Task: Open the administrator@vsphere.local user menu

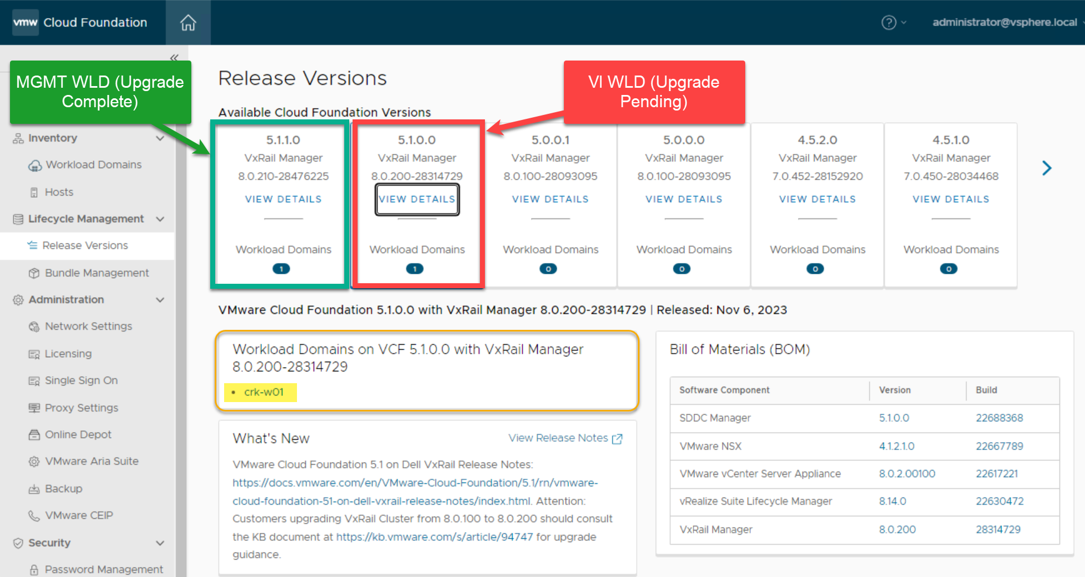Action: point(1005,22)
